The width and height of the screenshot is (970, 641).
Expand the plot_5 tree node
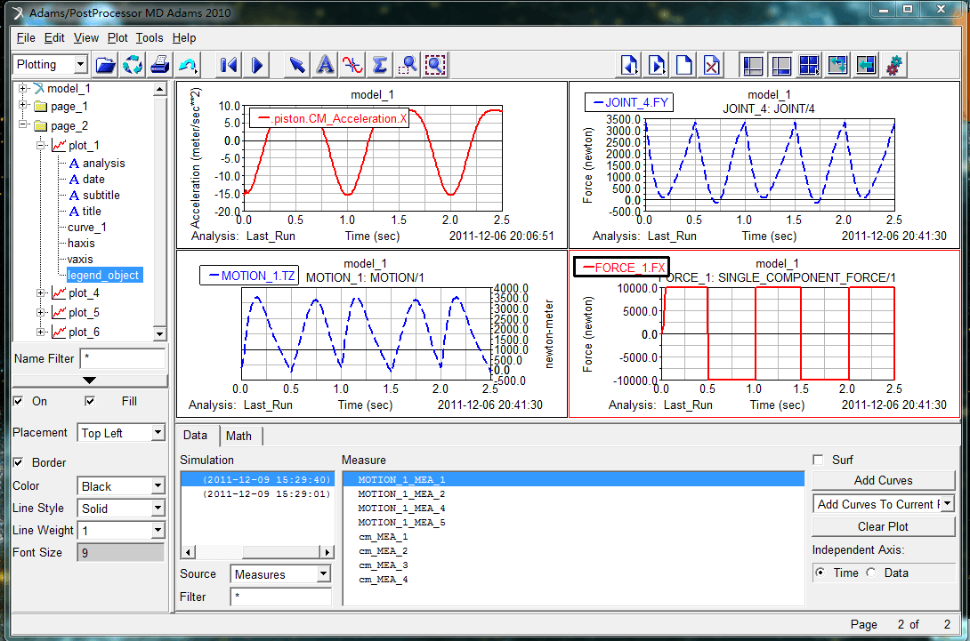tap(41, 313)
